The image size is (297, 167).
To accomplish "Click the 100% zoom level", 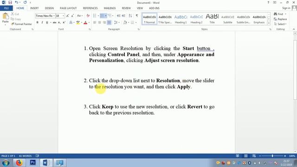I will [x=292, y=156].
